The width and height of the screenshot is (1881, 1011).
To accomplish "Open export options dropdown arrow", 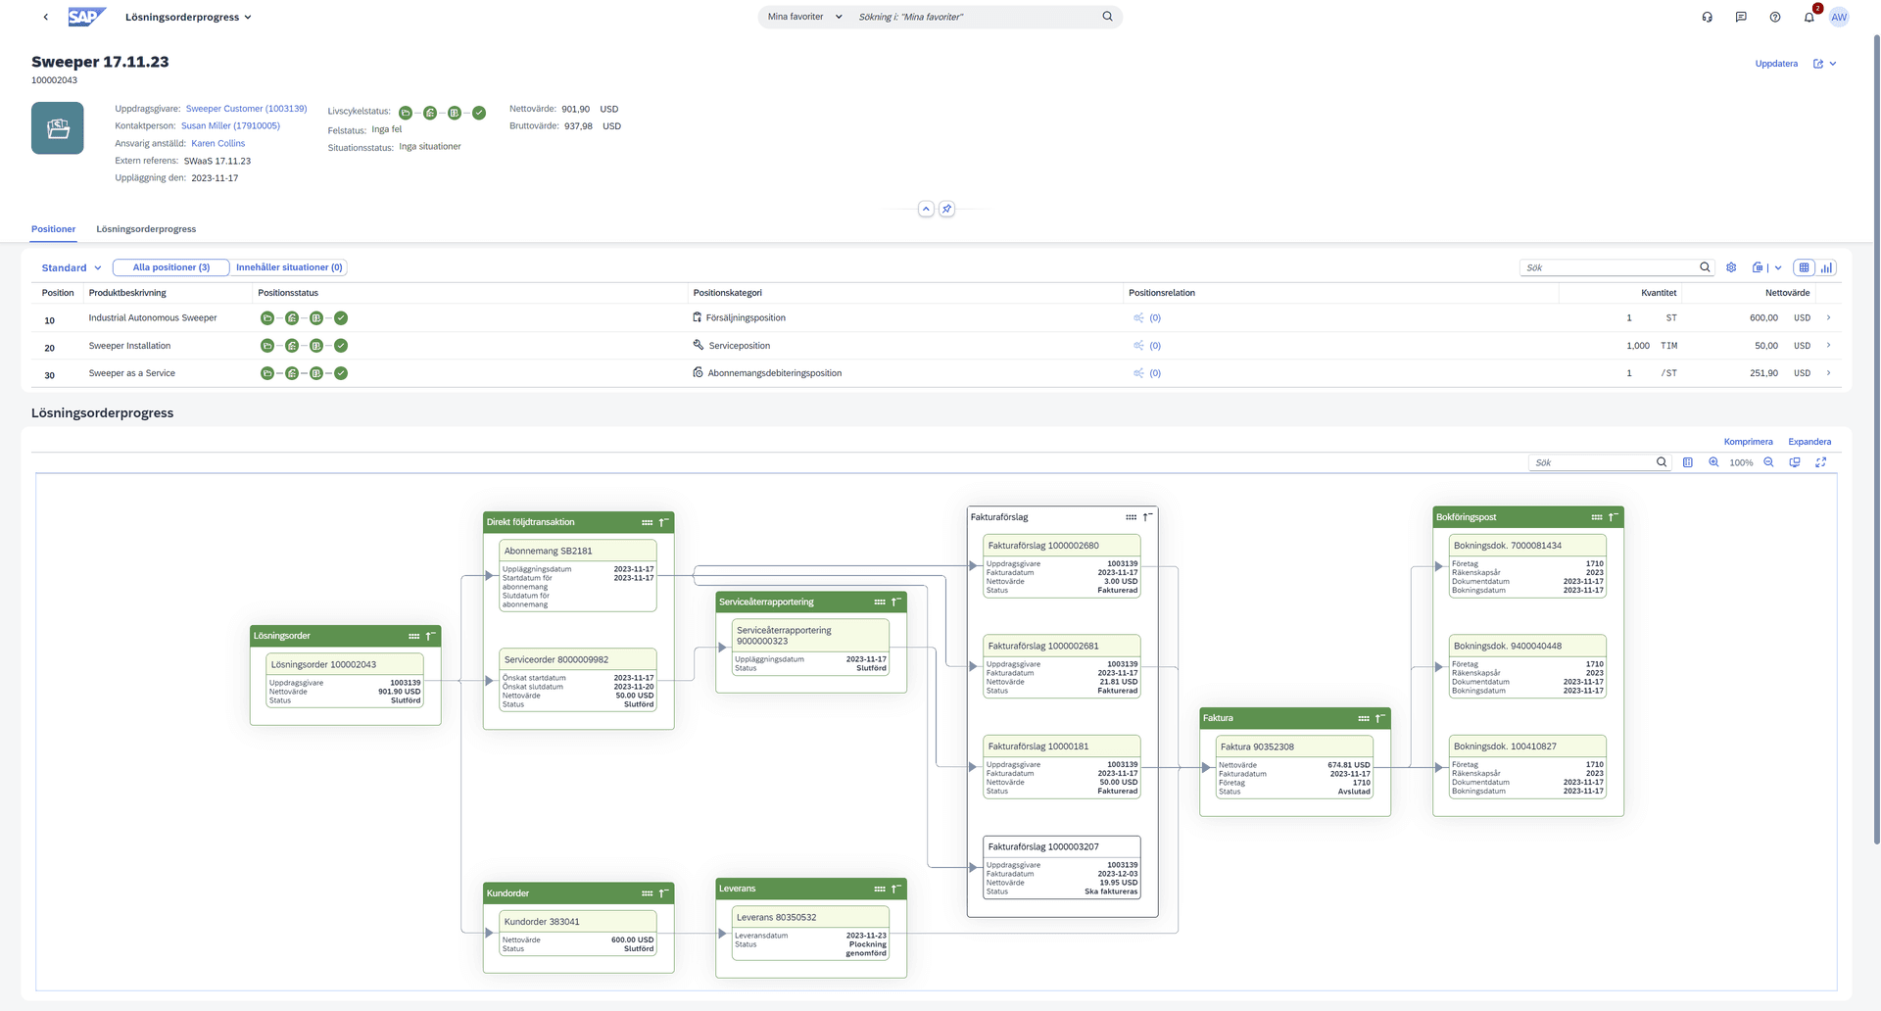I will pyautogui.click(x=1778, y=267).
